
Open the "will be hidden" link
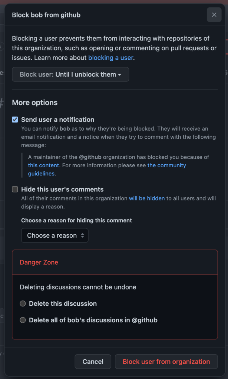[x=146, y=198]
